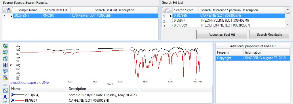
Task: Open column selector in Search Hit List table
Action: 167,10
